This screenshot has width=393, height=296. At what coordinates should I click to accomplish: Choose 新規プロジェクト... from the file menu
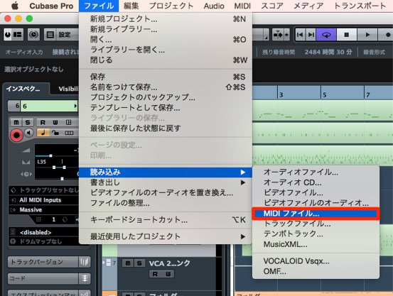pyautogui.click(x=166, y=18)
